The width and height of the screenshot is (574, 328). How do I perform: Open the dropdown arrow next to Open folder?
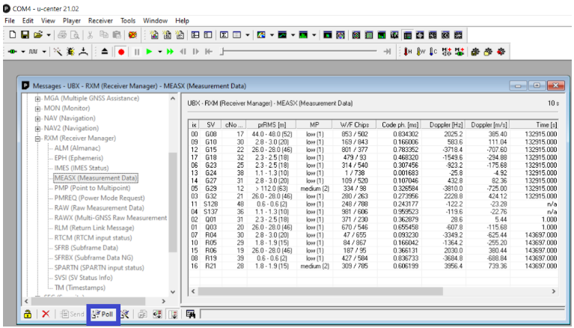pos(49,35)
